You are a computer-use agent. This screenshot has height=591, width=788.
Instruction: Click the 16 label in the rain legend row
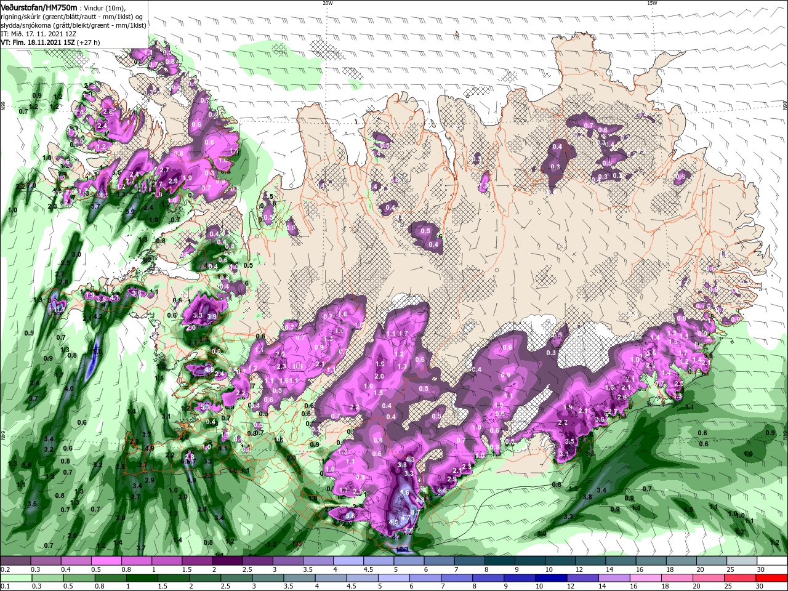click(633, 586)
